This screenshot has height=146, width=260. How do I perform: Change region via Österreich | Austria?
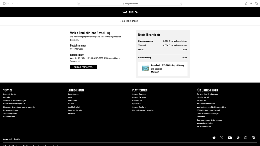coord(11,139)
